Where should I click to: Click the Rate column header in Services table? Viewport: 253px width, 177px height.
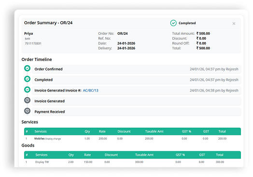point(102,132)
